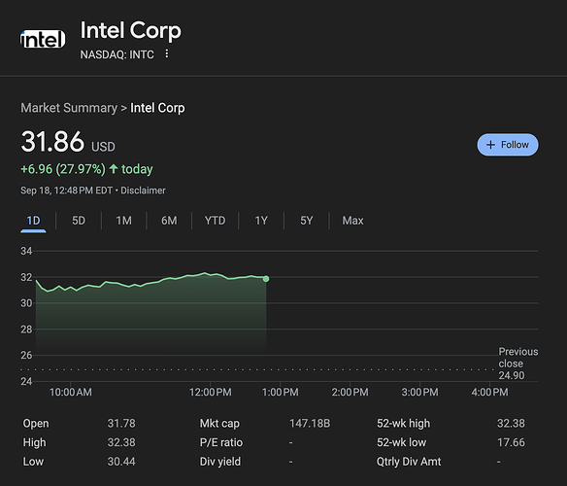Click the Previous close 24.90 label
Screen dimensions: 567x486
517,364
